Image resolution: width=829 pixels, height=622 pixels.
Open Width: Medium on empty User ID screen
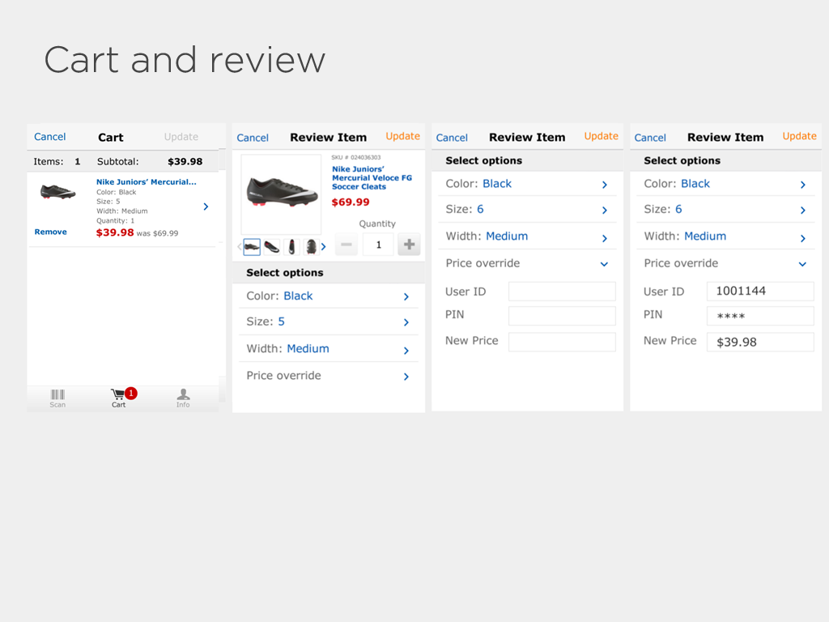(527, 236)
